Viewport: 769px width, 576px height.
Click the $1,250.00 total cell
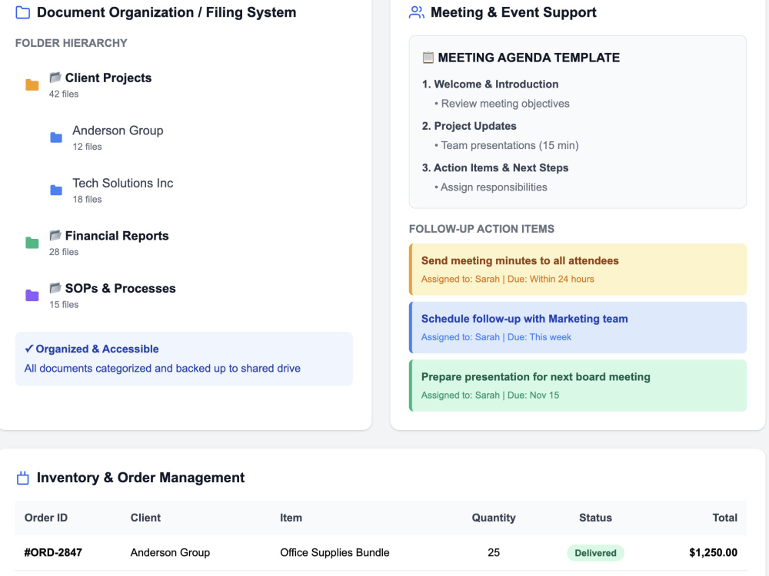713,552
